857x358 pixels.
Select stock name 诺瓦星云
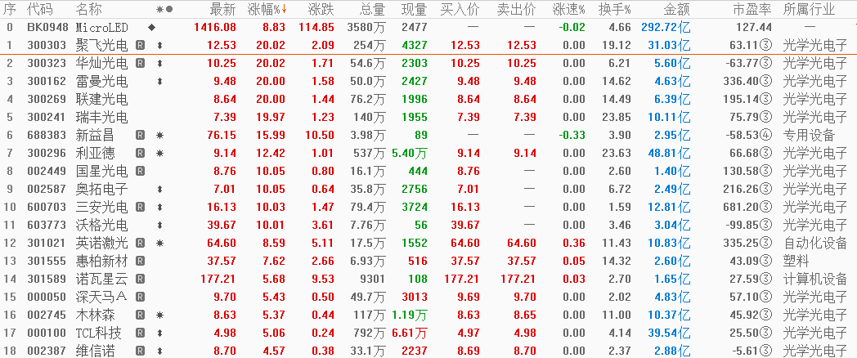point(102,280)
